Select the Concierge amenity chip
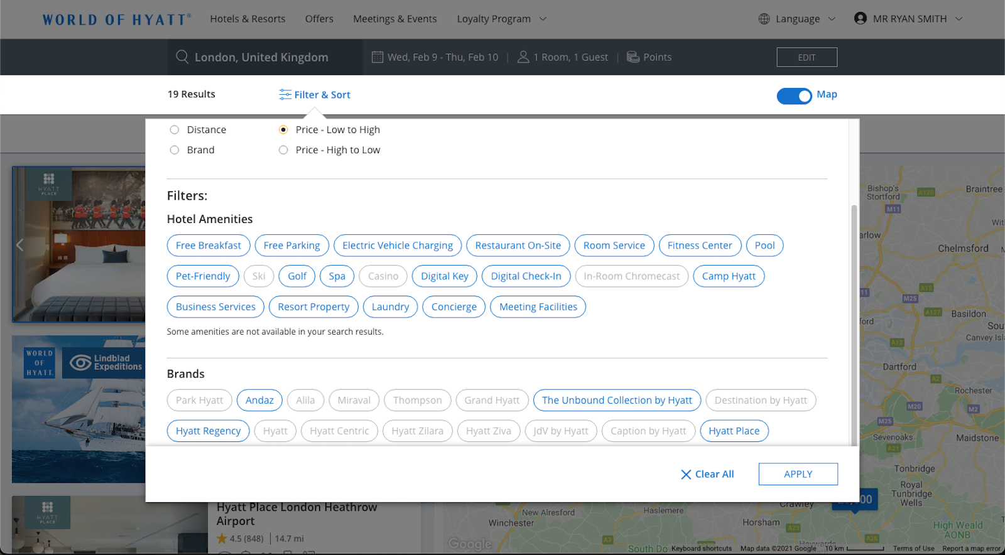The height and width of the screenshot is (555, 1005). 454,307
